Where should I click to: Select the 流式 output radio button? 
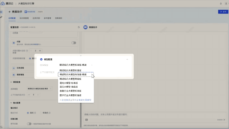[28, 113]
